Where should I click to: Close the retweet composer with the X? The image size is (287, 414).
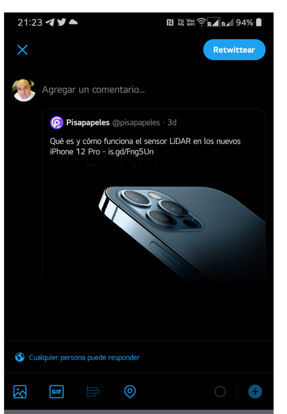[x=22, y=50]
